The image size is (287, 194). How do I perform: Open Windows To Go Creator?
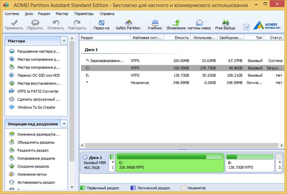point(32,107)
